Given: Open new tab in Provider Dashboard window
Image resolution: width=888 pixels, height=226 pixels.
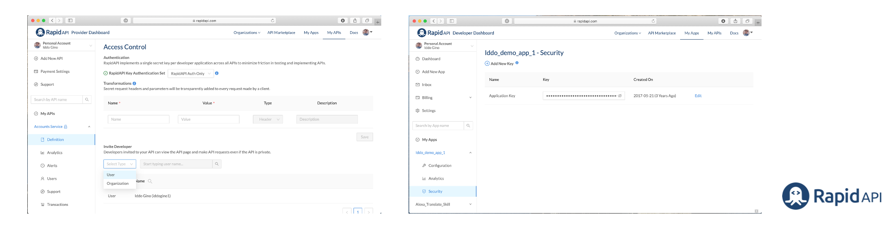Looking at the screenshot, I should 378,22.
